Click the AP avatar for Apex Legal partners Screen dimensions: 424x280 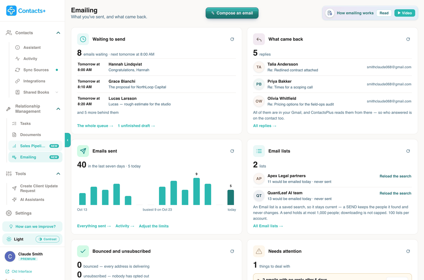(259, 179)
